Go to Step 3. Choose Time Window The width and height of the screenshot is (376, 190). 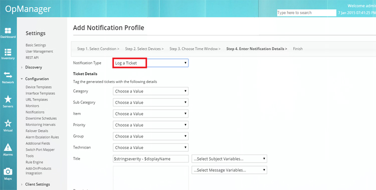[x=195, y=48]
